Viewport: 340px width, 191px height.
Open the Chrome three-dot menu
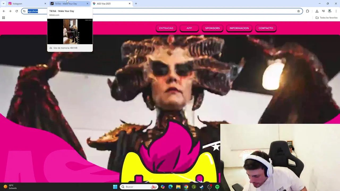tap(336, 11)
